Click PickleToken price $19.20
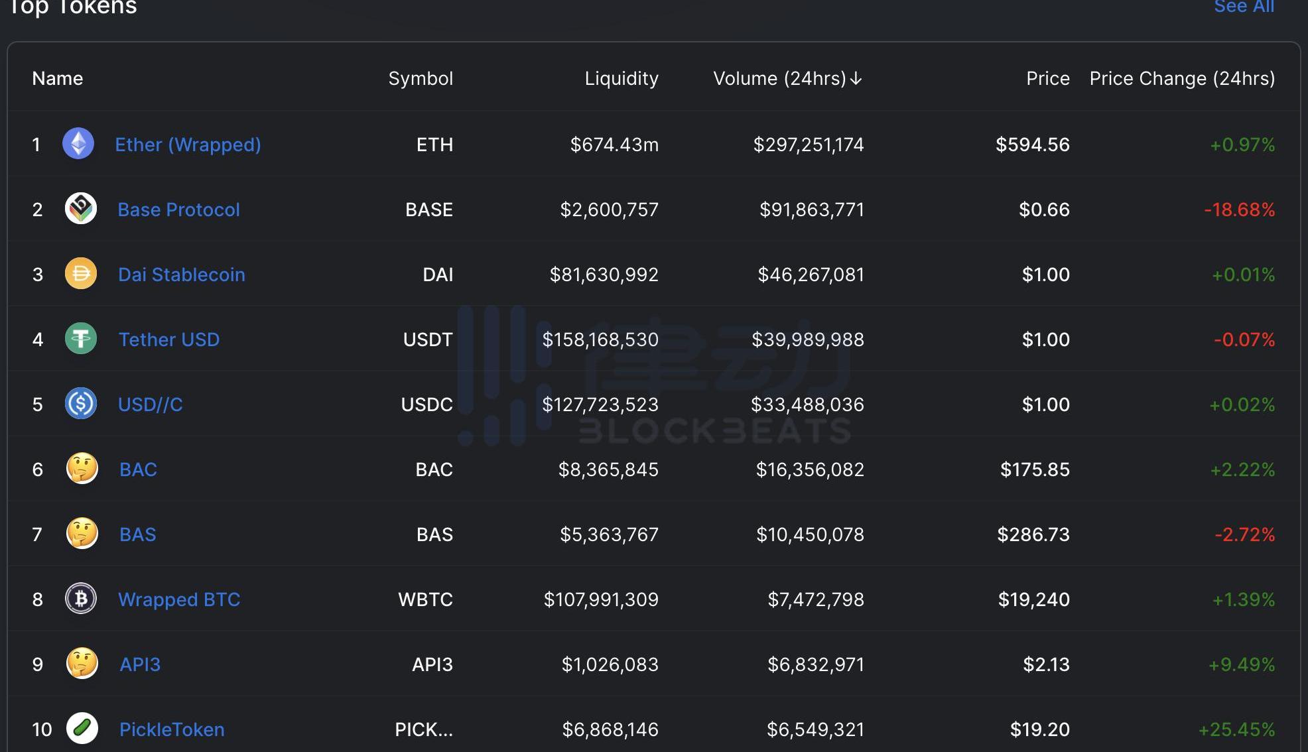 pyautogui.click(x=1040, y=729)
